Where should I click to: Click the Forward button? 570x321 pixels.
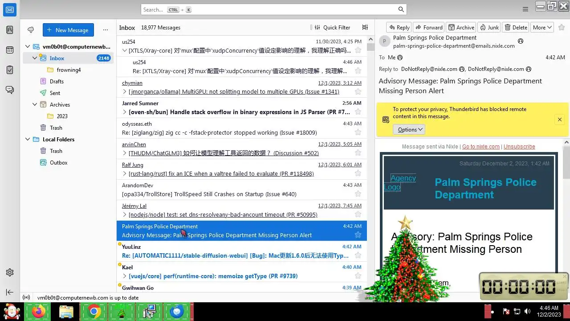pos(428,27)
